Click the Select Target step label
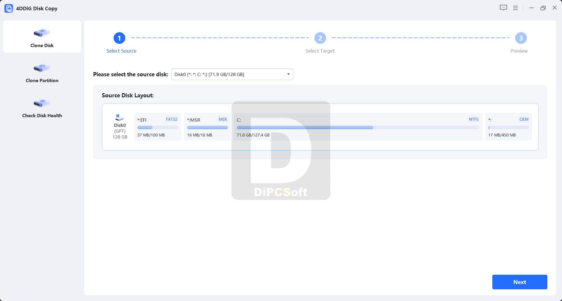The image size is (562, 301). pos(320,51)
